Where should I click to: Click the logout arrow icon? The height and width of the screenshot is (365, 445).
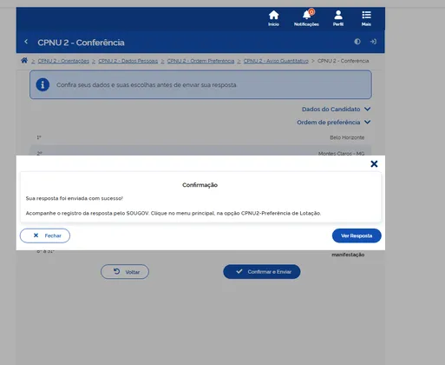[373, 42]
